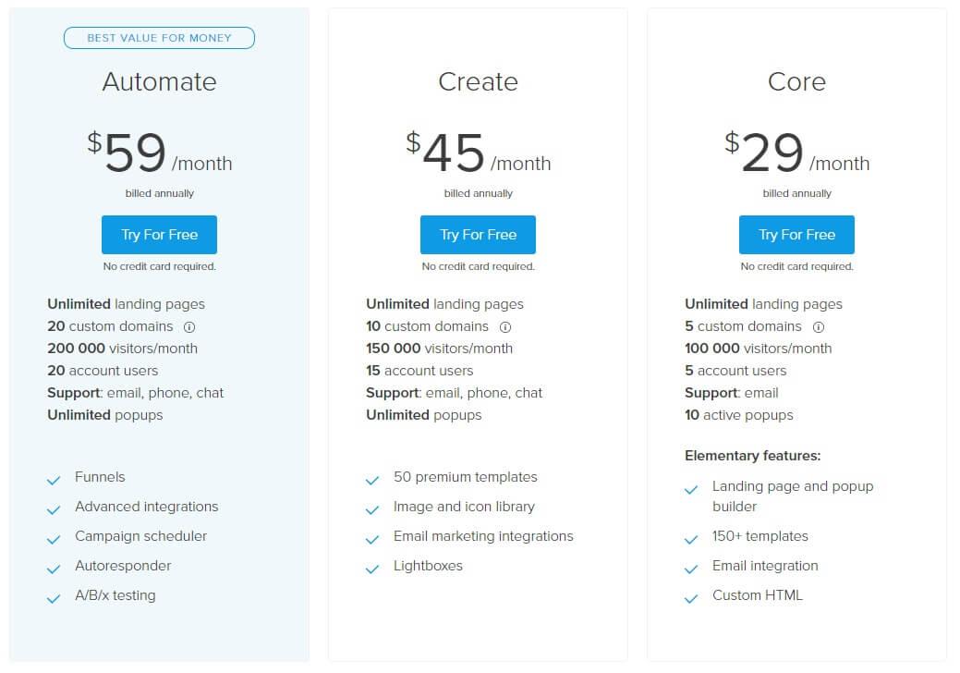Click the checkmark next to 150+ templates
Screen dimensions: 960x673
coord(691,540)
